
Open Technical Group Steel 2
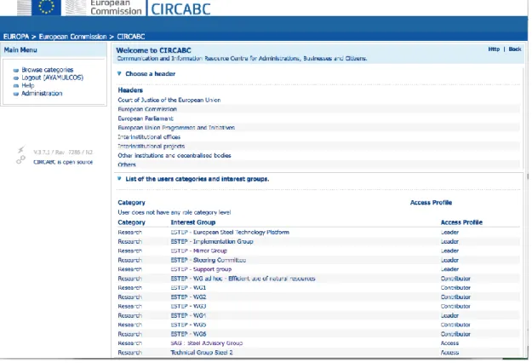coord(202,353)
